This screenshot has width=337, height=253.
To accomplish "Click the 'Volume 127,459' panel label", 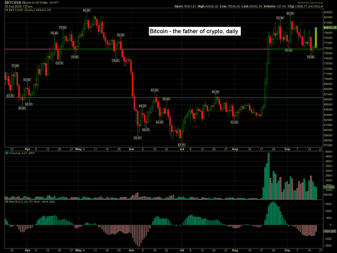I will (x=21, y=153).
